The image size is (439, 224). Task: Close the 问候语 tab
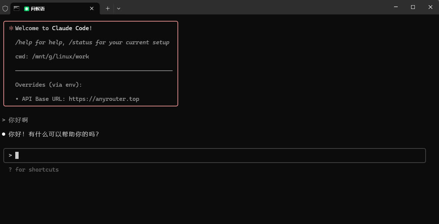pyautogui.click(x=92, y=8)
